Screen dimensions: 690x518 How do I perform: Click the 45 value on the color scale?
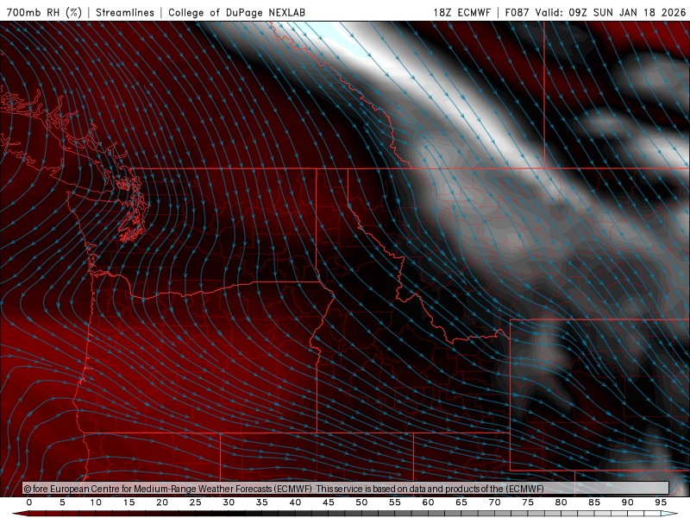(x=329, y=502)
